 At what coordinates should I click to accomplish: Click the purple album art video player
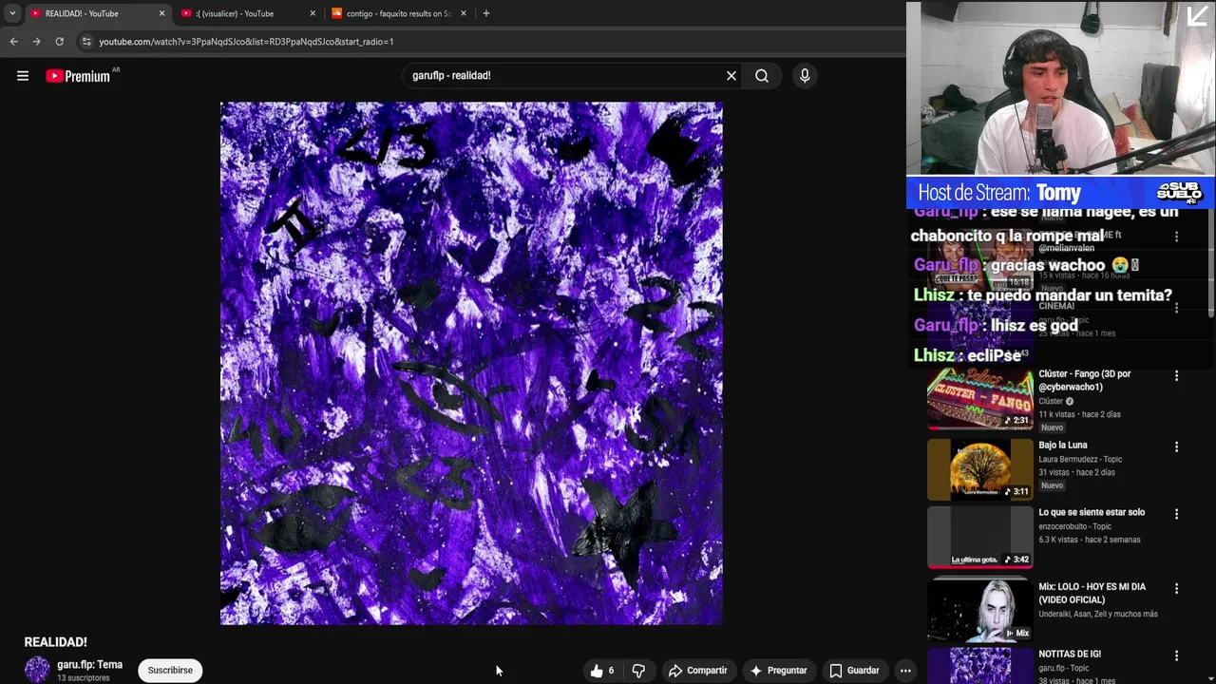point(471,364)
